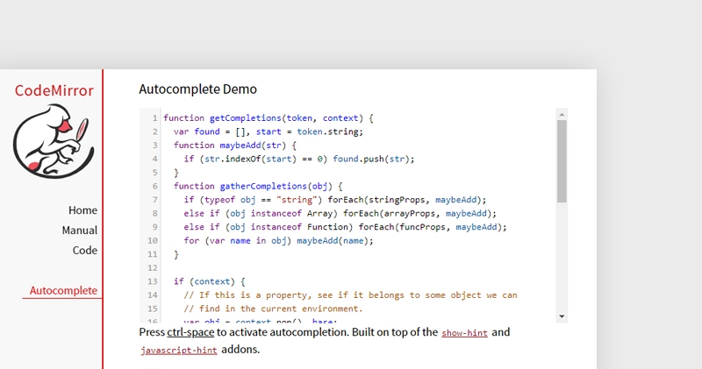Click the 'ctrl-space' shortcut text

pos(190,332)
